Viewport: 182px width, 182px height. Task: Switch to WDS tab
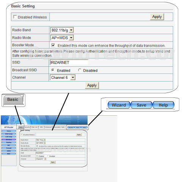point(41,127)
